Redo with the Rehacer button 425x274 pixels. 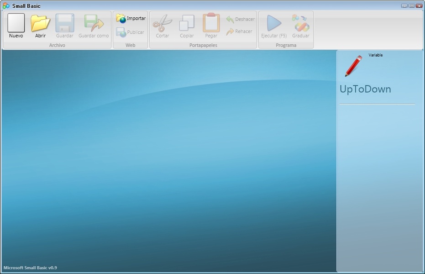[x=239, y=32]
